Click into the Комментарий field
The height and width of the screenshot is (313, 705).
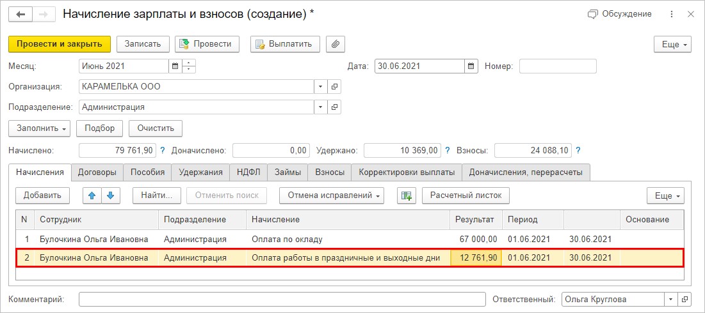coord(282,299)
